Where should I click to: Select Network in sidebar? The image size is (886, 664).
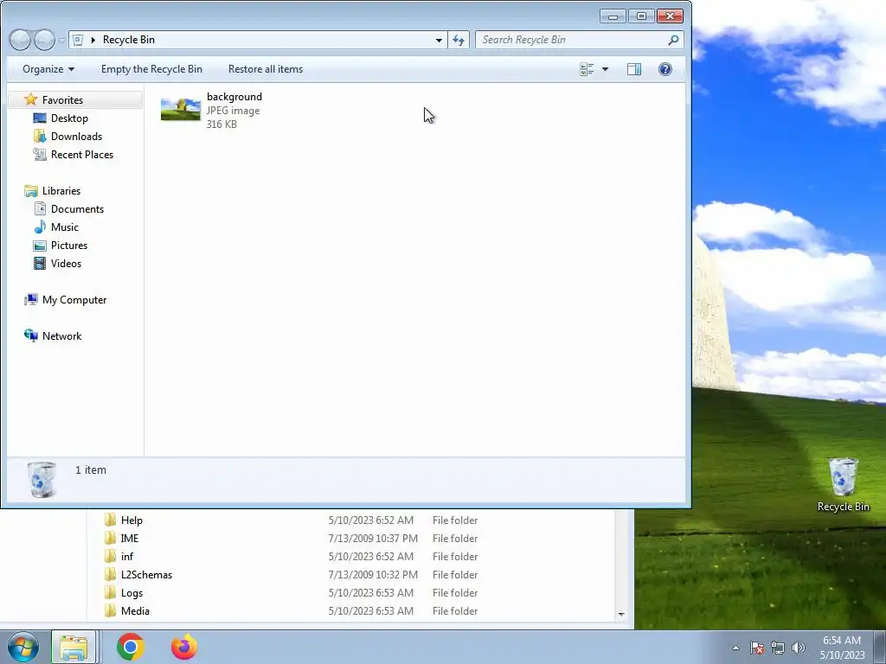[61, 336]
